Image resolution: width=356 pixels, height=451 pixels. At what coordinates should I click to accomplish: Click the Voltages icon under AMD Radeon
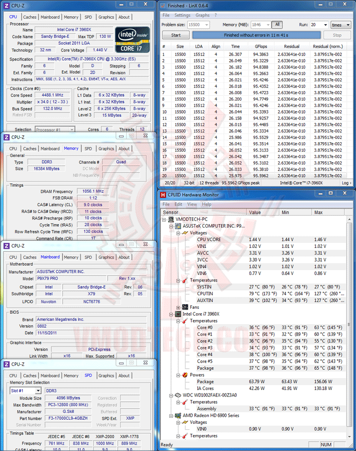click(185, 422)
